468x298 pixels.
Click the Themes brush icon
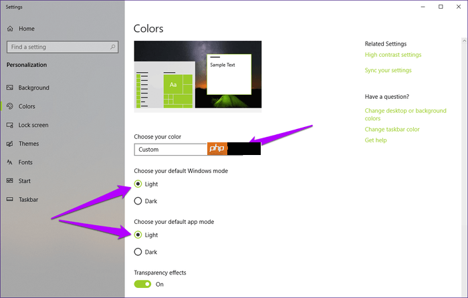pos(11,144)
